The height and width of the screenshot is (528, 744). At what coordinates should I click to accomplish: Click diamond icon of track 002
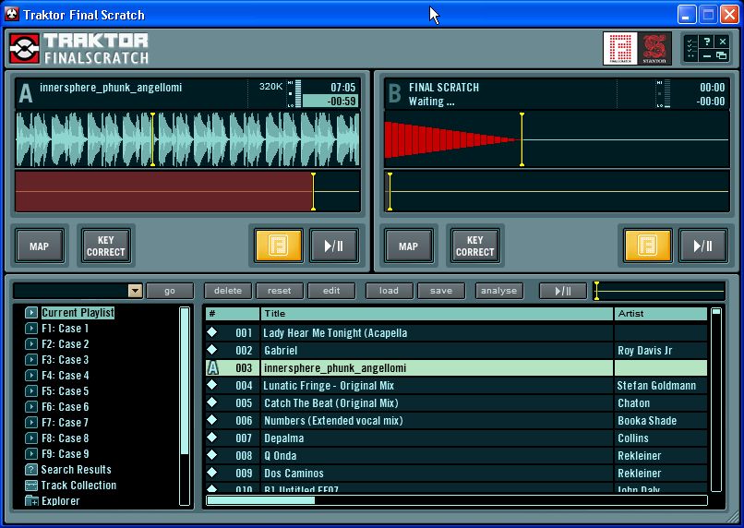(212, 350)
